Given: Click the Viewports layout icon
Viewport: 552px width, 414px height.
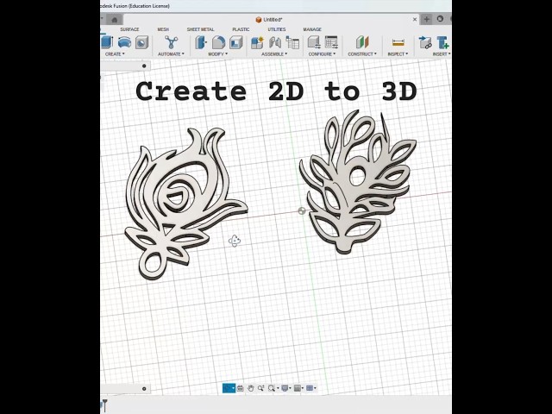Looking at the screenshot, I should [310, 388].
